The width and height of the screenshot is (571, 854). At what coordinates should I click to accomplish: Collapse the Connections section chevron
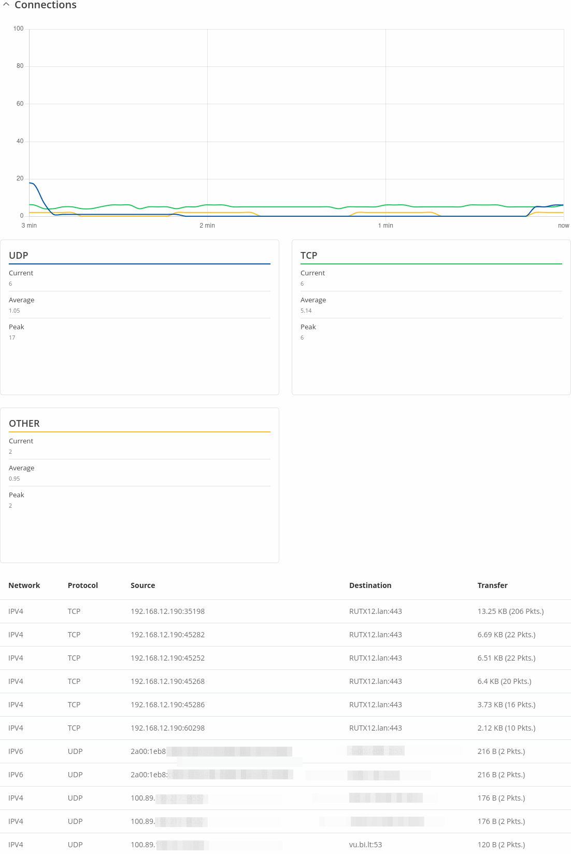pyautogui.click(x=6, y=4)
